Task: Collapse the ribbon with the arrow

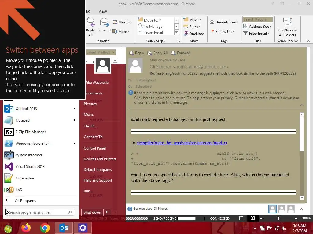Action: (308, 41)
